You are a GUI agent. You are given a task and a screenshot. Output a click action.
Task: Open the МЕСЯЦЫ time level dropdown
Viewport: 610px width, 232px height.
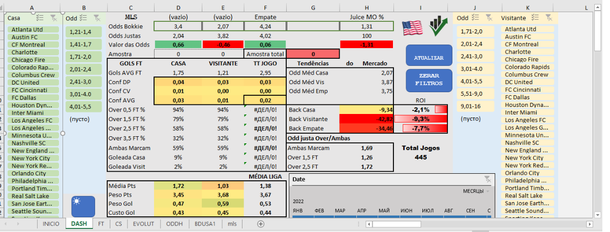(476, 191)
